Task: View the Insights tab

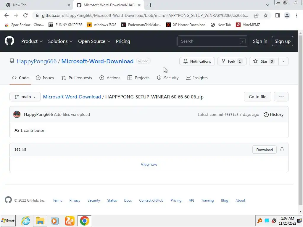Action: pyautogui.click(x=196, y=78)
